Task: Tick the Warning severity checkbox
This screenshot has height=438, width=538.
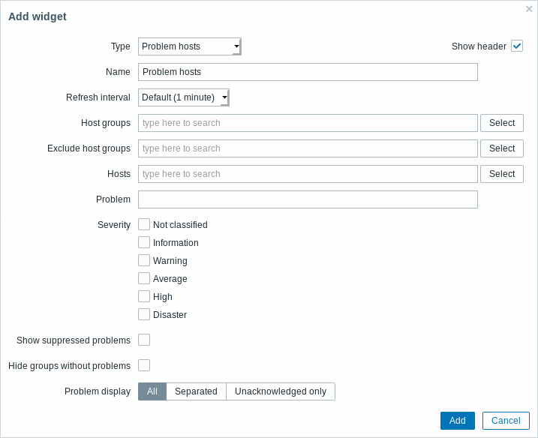Action: point(144,260)
